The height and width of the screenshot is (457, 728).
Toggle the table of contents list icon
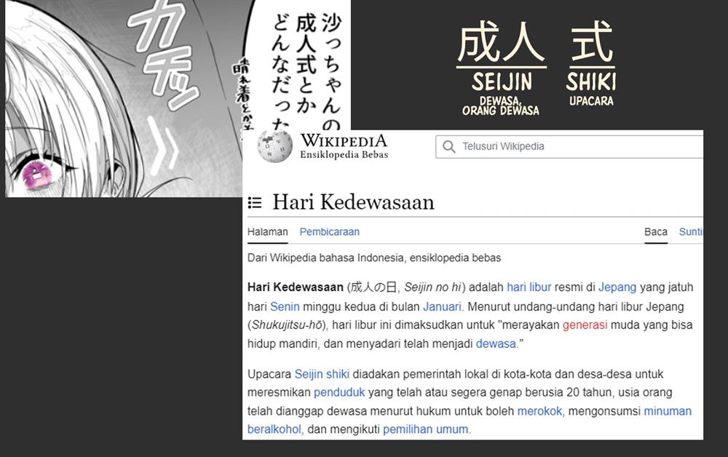pos(255,203)
